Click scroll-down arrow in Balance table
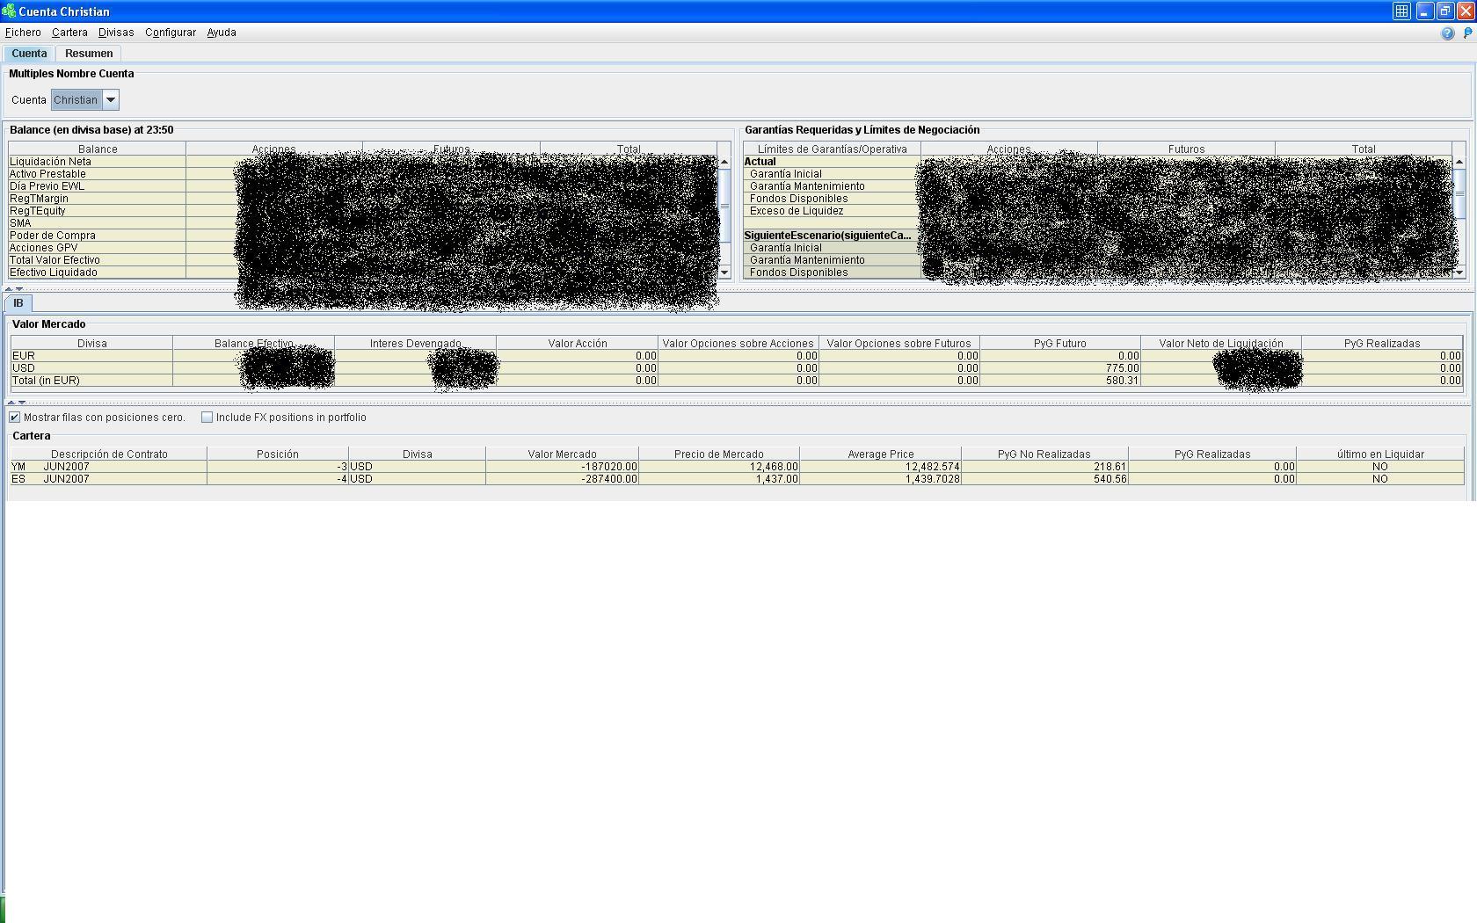The image size is (1477, 923). pos(724,273)
